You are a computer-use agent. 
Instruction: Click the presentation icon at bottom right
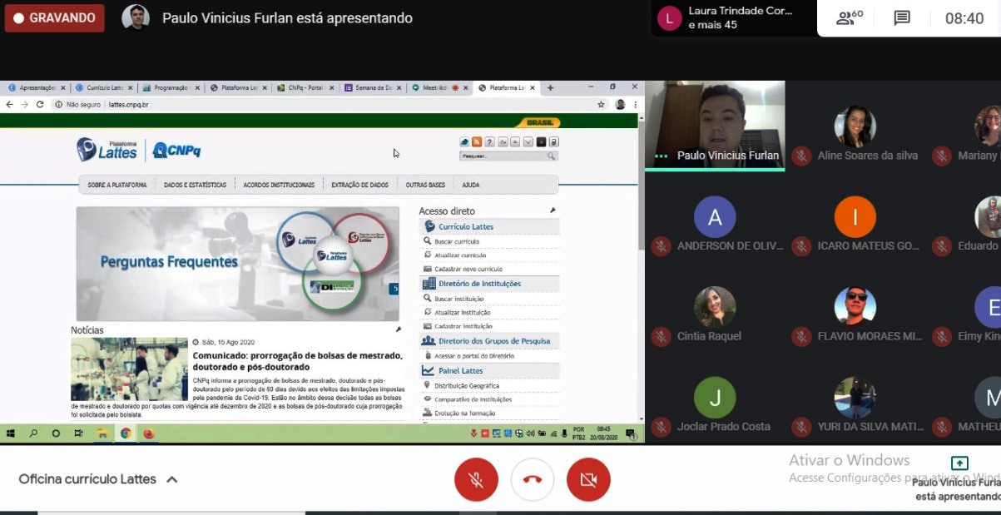click(959, 463)
